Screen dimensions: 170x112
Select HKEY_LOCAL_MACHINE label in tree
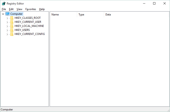pyautogui.click(x=29, y=26)
